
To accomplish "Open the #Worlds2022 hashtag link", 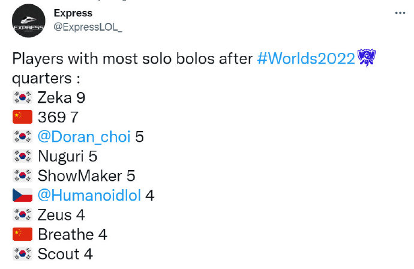I will [306, 58].
